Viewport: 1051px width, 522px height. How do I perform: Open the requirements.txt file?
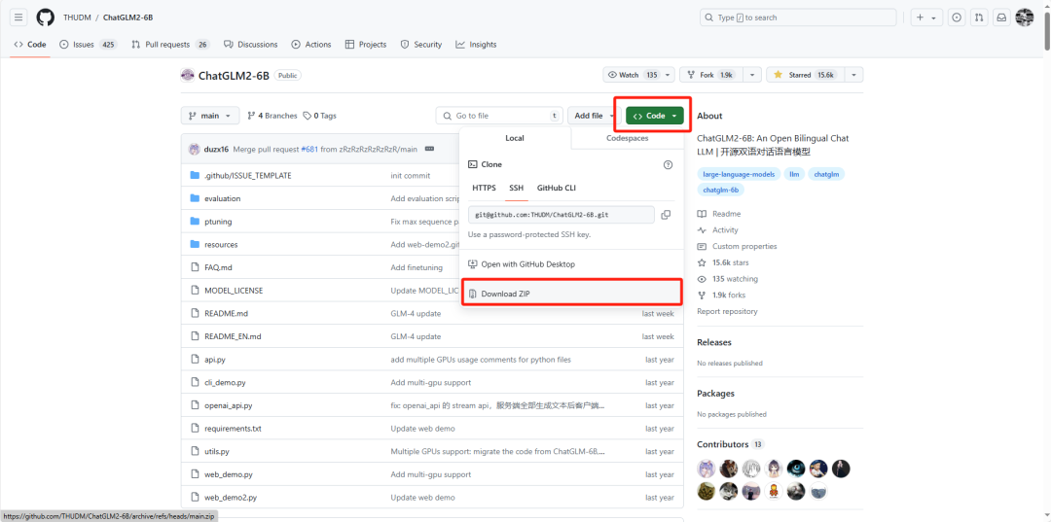click(233, 429)
